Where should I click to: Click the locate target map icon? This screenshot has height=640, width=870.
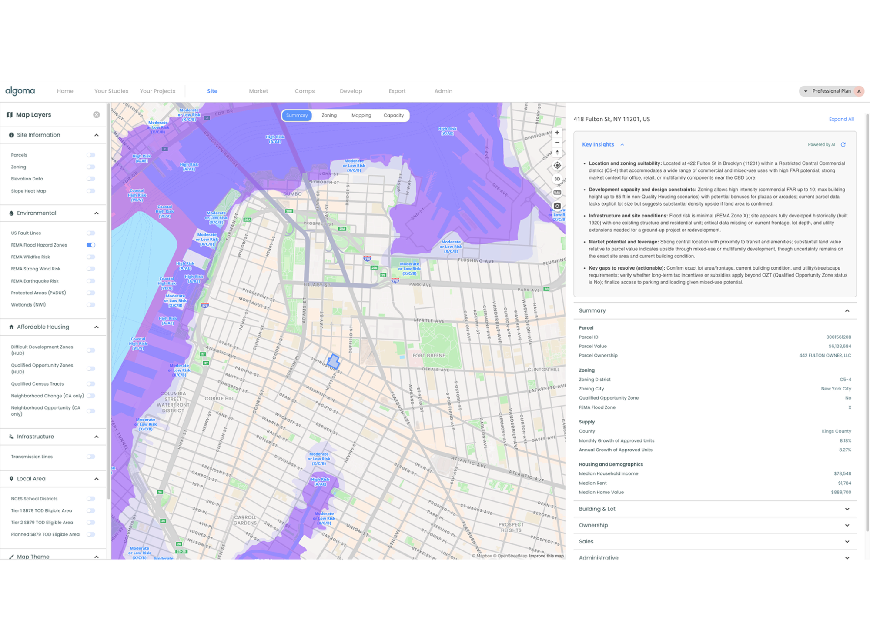(557, 166)
